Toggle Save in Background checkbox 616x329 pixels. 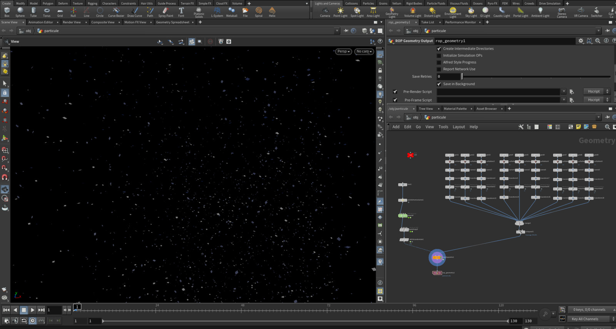pos(439,84)
